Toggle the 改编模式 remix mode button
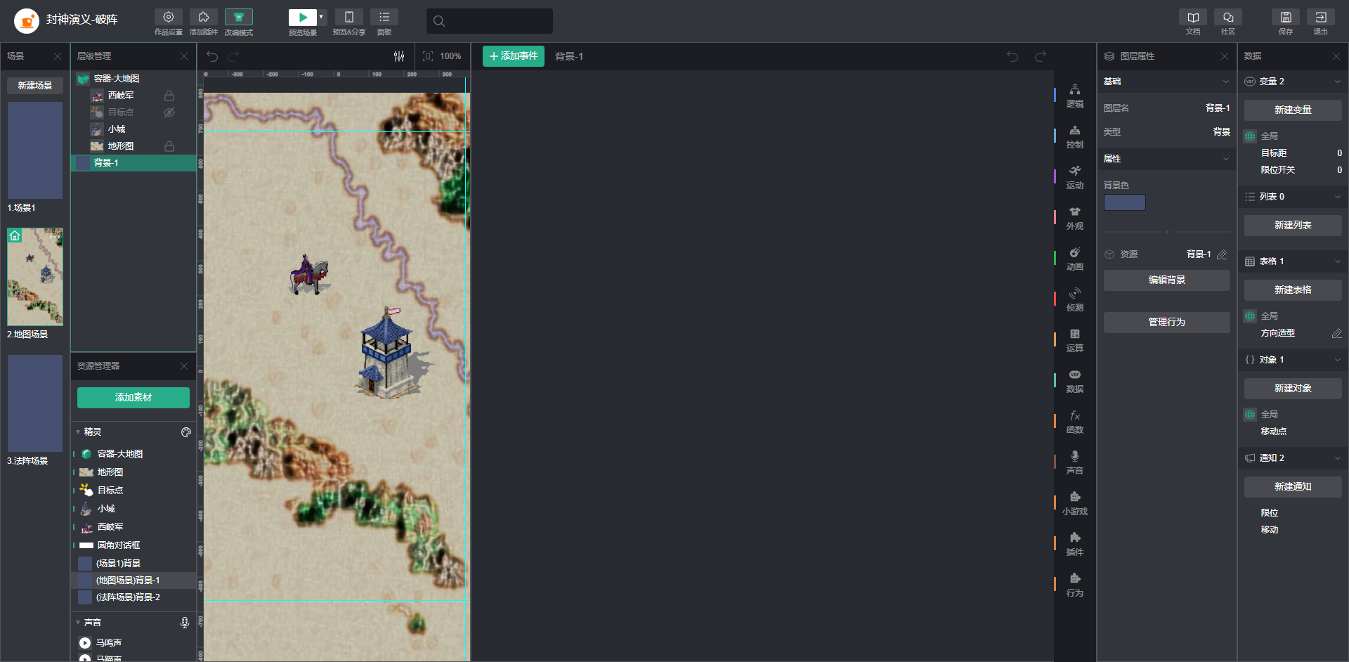 [x=239, y=18]
